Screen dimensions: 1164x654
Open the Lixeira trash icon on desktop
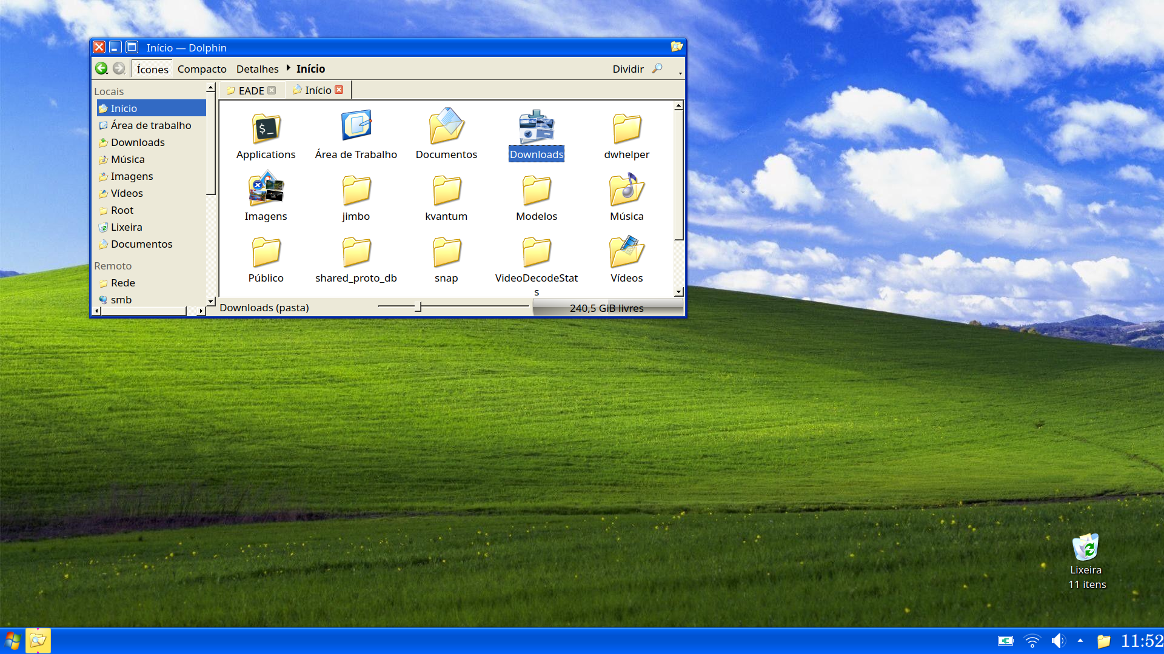click(x=1085, y=548)
